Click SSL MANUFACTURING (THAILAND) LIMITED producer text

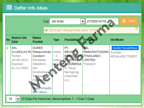coord(96,54)
